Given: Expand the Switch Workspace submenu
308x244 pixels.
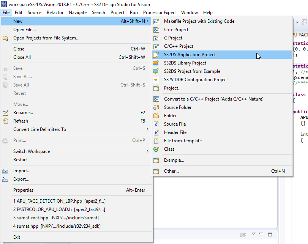Looking at the screenshot, I should pyautogui.click(x=147, y=151).
